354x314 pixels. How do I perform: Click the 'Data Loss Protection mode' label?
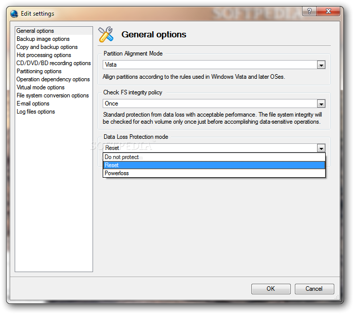click(x=136, y=137)
